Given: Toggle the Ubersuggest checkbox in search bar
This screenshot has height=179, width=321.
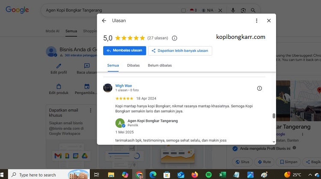Looking at the screenshot, I should [x=184, y=10].
